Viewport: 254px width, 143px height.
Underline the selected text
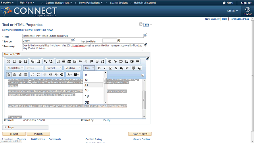point(110,68)
